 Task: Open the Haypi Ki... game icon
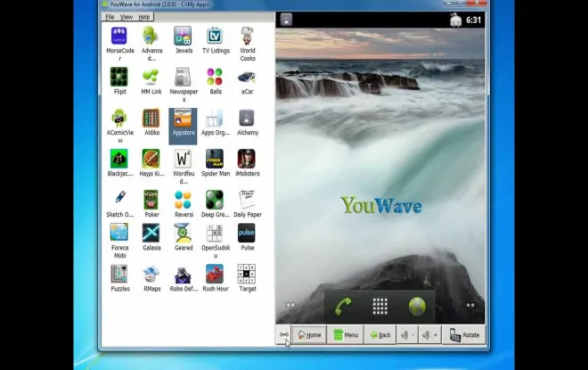(x=151, y=159)
